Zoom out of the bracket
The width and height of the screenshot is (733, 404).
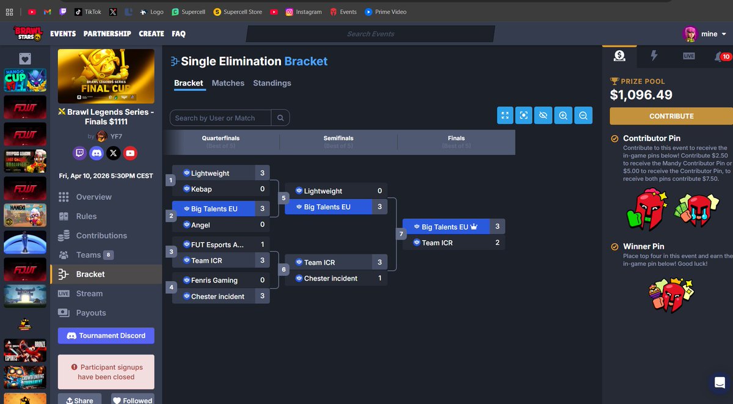pos(583,116)
